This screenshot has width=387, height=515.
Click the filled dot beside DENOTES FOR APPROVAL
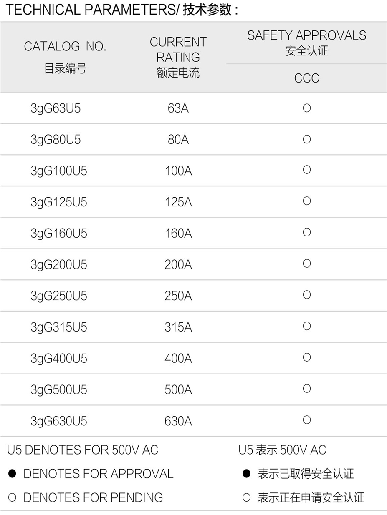tap(12, 473)
